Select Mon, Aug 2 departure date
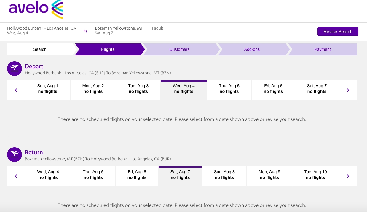 point(93,90)
